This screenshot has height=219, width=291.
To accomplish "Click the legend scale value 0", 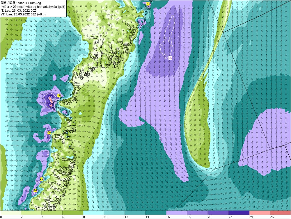I will 1,217.
